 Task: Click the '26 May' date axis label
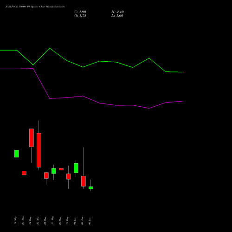pyautogui.click(x=52, y=220)
